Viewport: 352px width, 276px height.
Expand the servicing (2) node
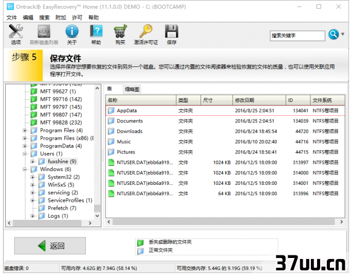pyautogui.click(x=32, y=193)
